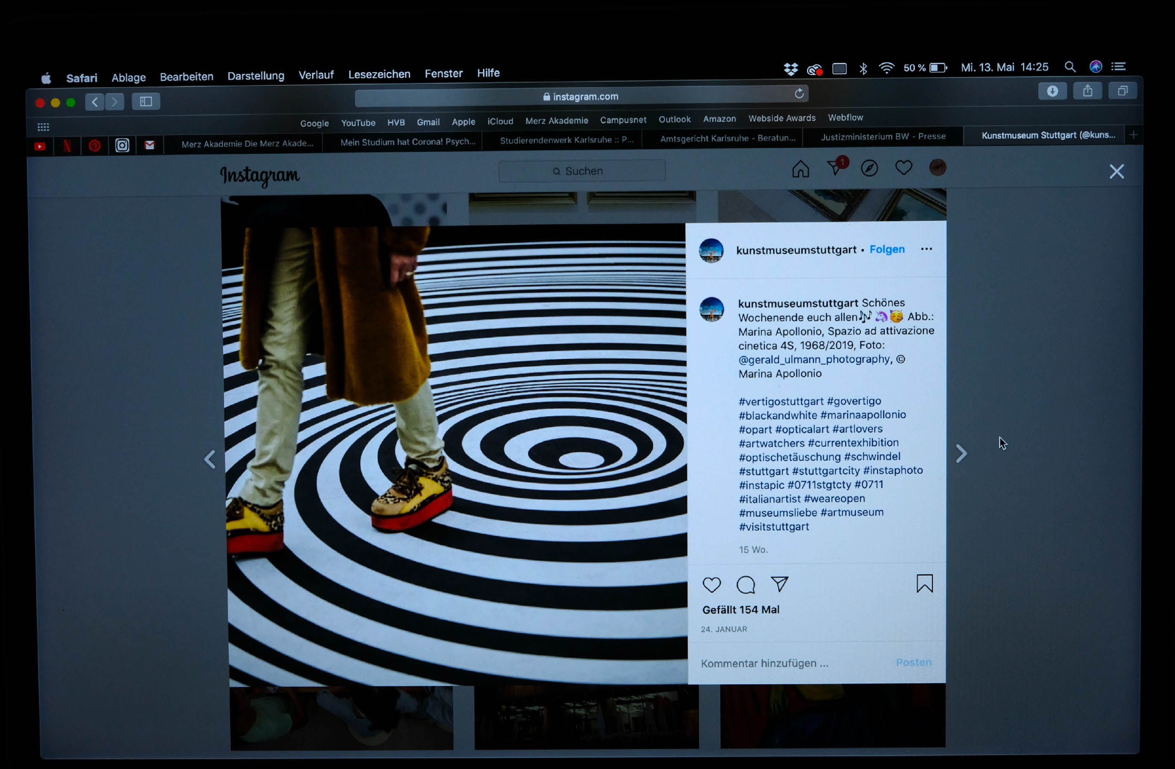Image resolution: width=1175 pixels, height=769 pixels.
Task: Open the Instagram home feed icon
Action: pos(800,169)
